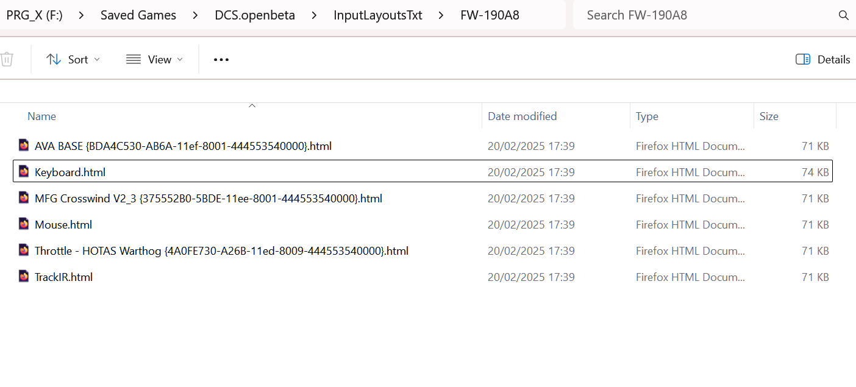Navigate to PRG_X (F:) in breadcrumb
Viewport: 856px width, 387px height.
point(34,15)
